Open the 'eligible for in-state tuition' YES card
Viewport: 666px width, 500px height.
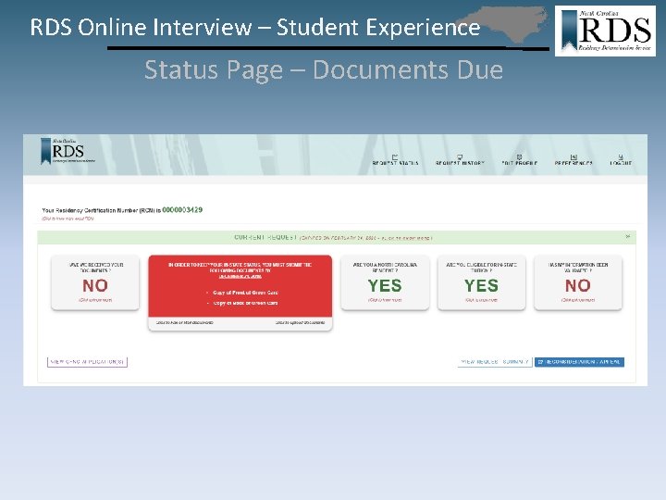pyautogui.click(x=481, y=282)
